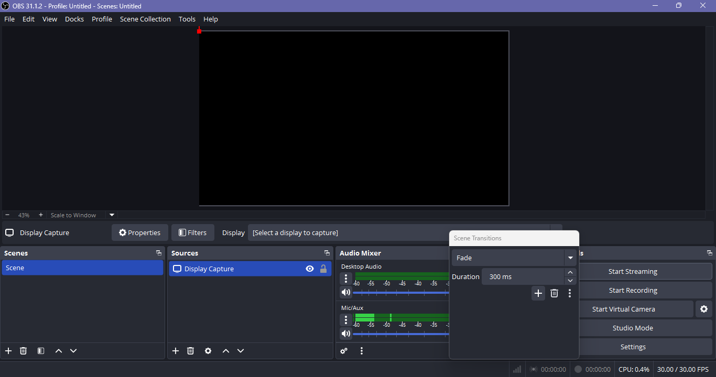This screenshot has height=377, width=716.
Task: Add a configurable transition plus icon
Action: pos(538,293)
